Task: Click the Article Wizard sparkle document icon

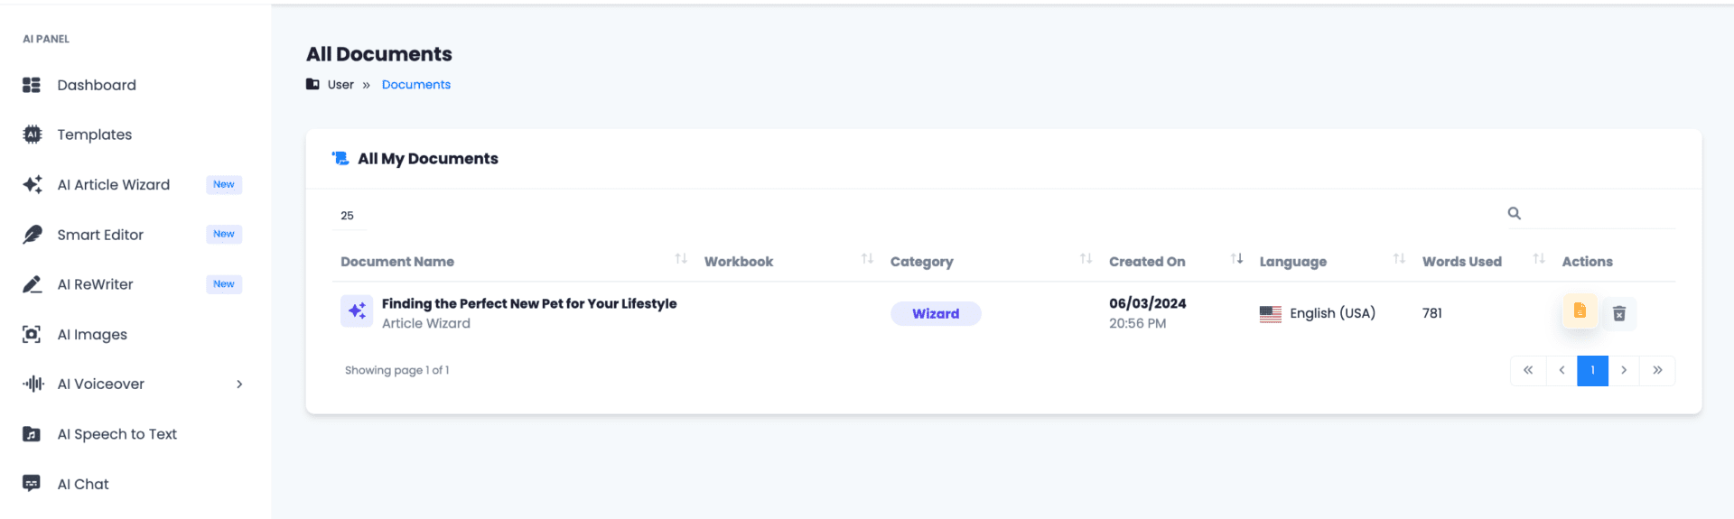Action: [x=357, y=311]
